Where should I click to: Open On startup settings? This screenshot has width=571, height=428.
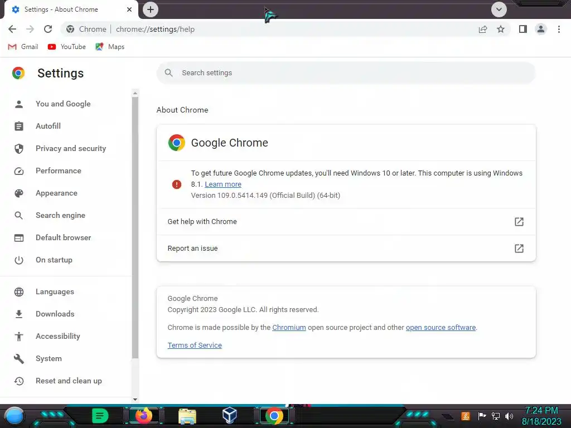tap(54, 260)
